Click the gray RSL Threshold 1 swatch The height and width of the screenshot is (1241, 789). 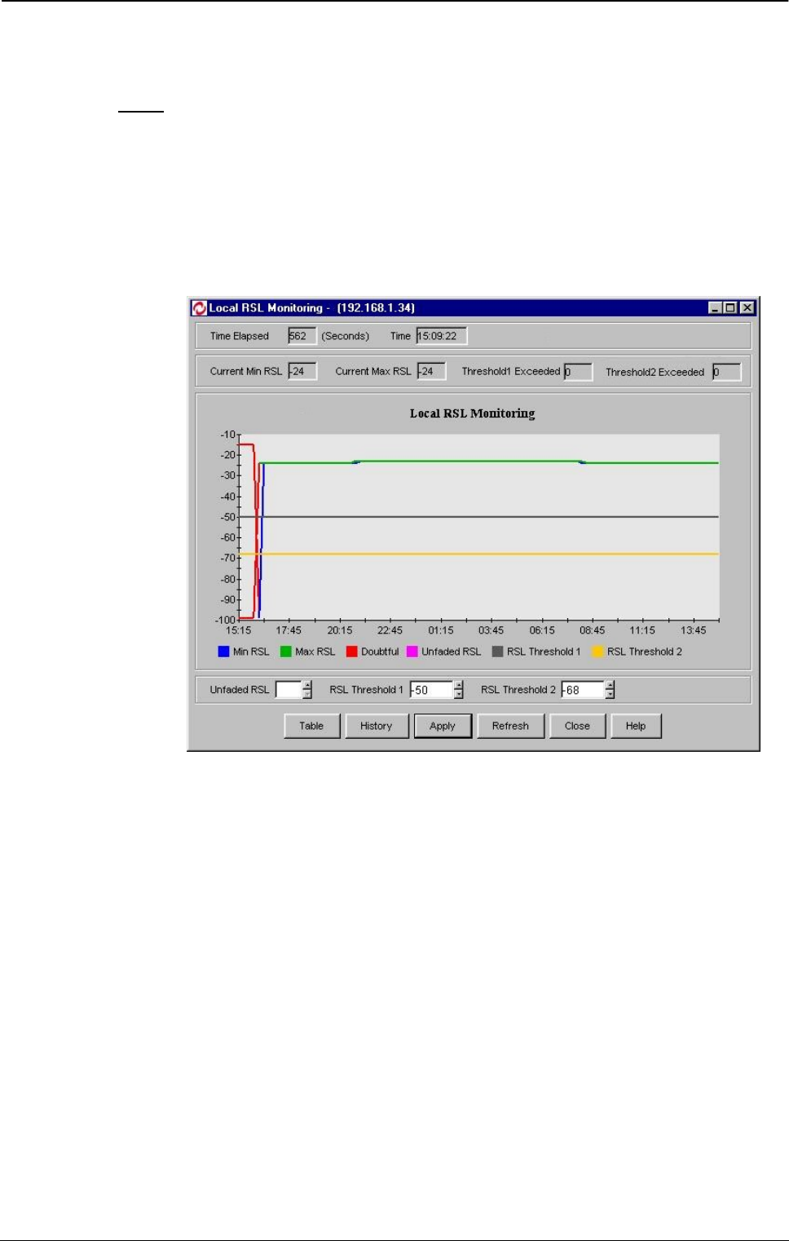(x=497, y=651)
